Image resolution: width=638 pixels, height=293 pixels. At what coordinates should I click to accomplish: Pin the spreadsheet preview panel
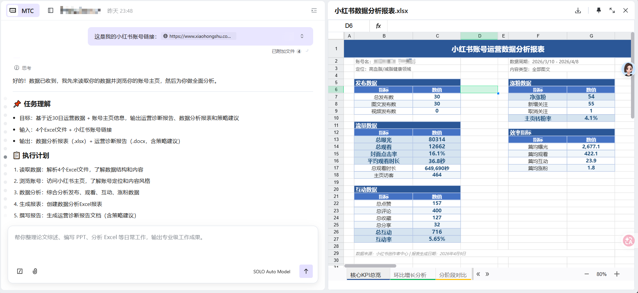coord(598,10)
